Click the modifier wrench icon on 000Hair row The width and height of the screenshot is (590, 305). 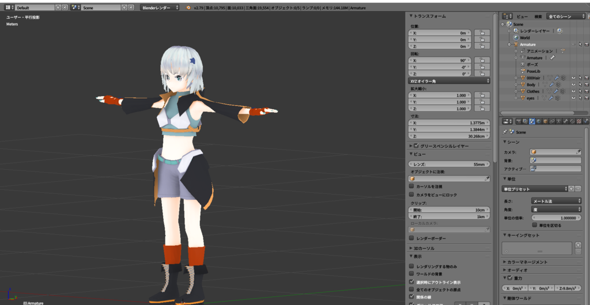pos(556,78)
